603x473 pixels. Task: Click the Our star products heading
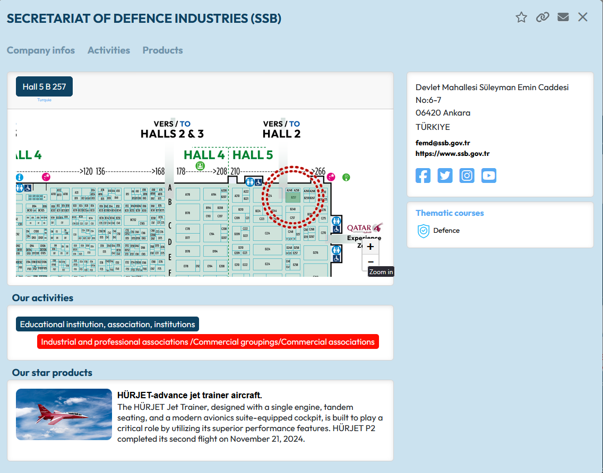pyautogui.click(x=53, y=373)
